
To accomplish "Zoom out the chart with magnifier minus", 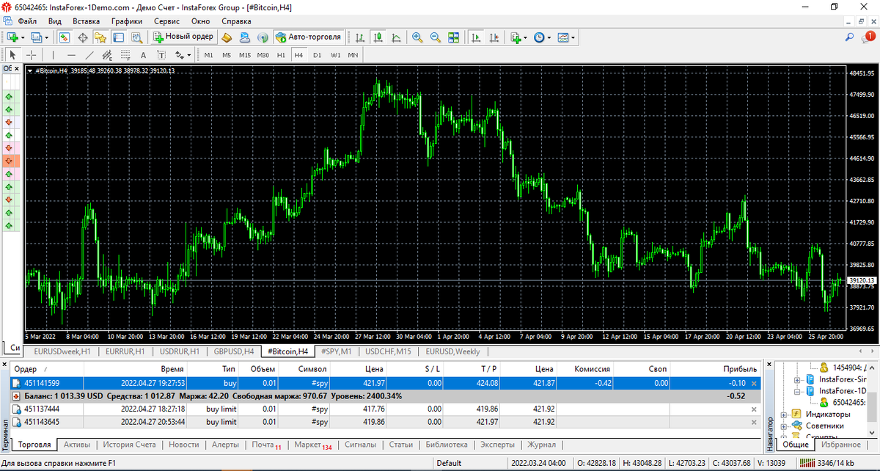I will point(435,37).
